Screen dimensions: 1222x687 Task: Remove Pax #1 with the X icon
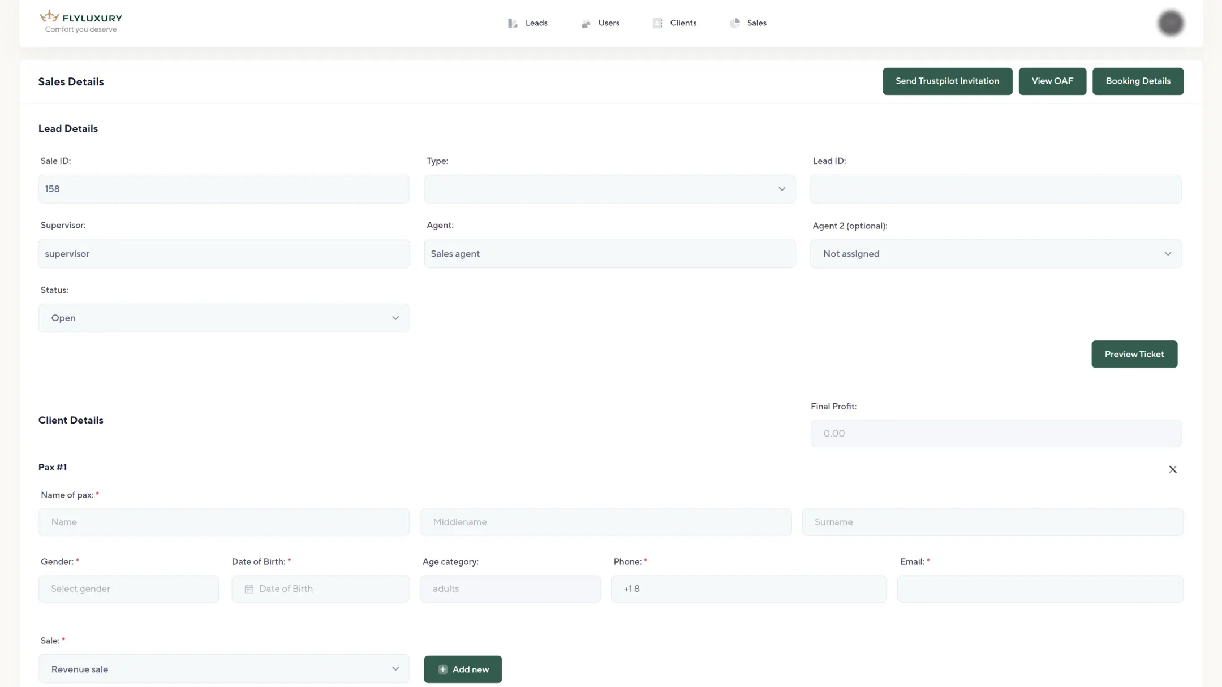1172,469
